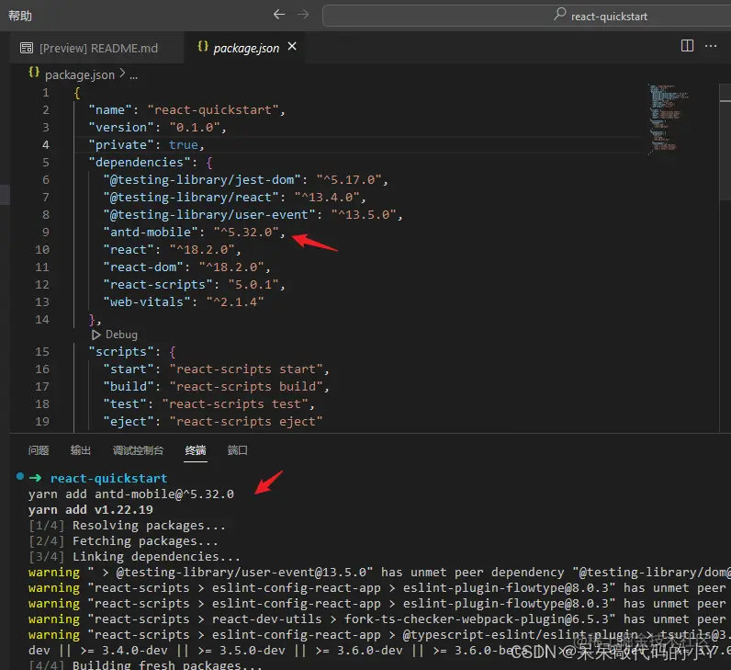Click the Fetching packages... terminal line
Image resolution: width=731 pixels, height=670 pixels.
(123, 540)
